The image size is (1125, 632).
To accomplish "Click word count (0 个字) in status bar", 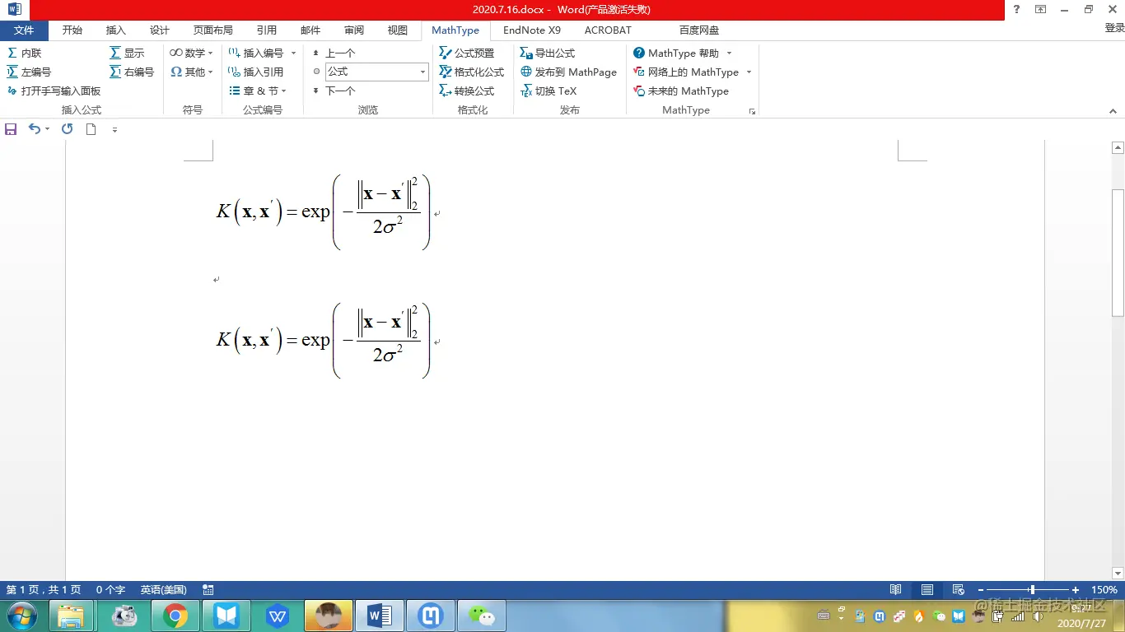I will point(110,590).
